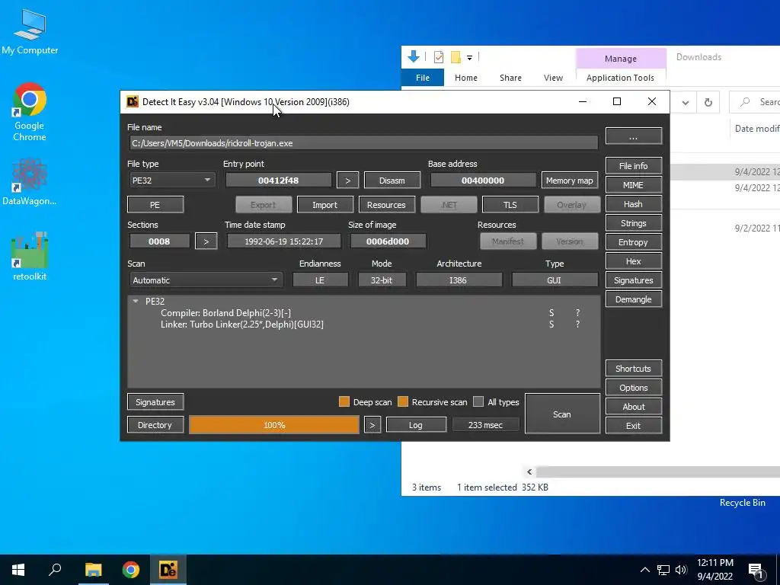Click the Detect It Easy title bar logo
This screenshot has height=585, width=780.
coord(133,101)
